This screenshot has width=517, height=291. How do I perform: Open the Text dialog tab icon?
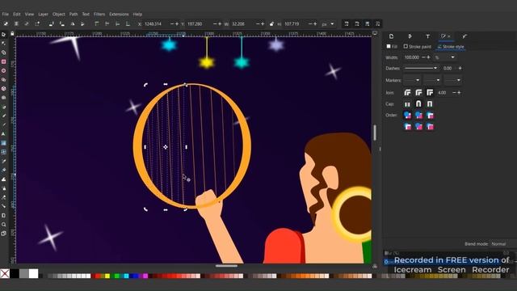[427, 36]
